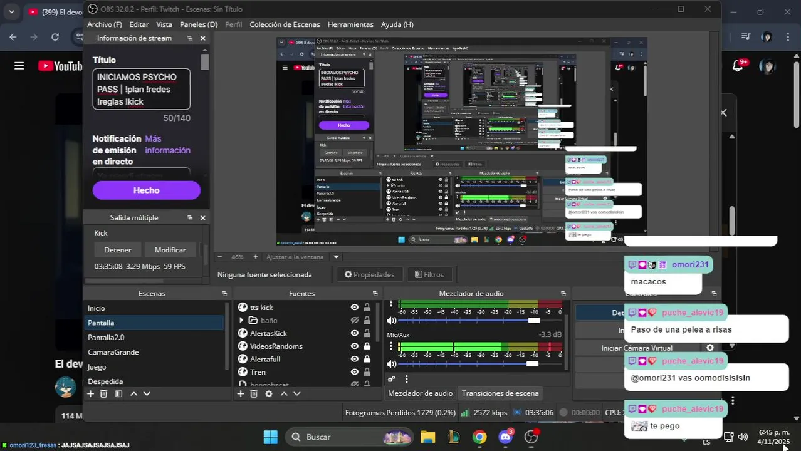The height and width of the screenshot is (451, 801).
Task: Reload the Chrome browser page
Action: 55,37
